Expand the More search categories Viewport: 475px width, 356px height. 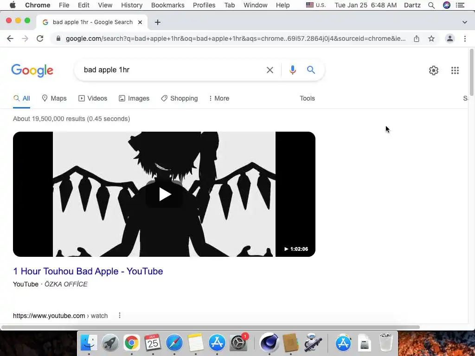click(x=219, y=98)
